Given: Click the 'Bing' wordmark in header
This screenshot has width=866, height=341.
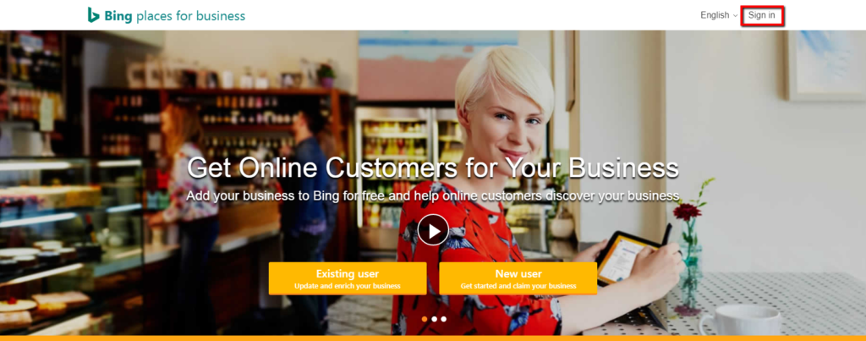Looking at the screenshot, I should (118, 16).
